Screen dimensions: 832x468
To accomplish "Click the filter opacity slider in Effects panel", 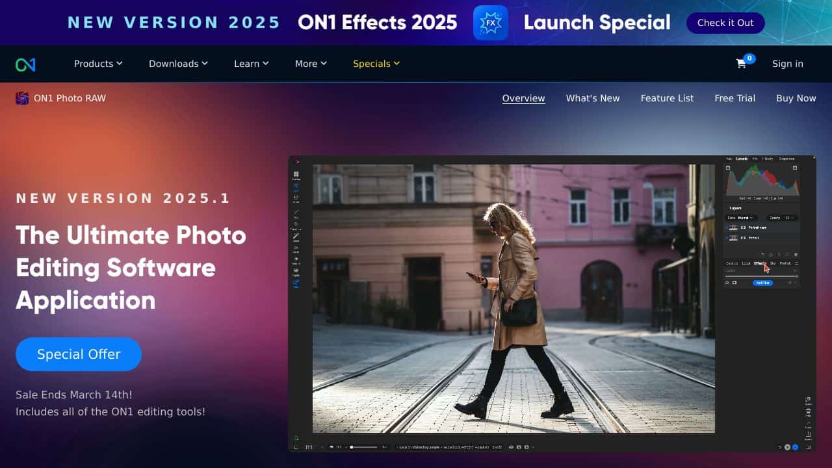I will (x=761, y=276).
